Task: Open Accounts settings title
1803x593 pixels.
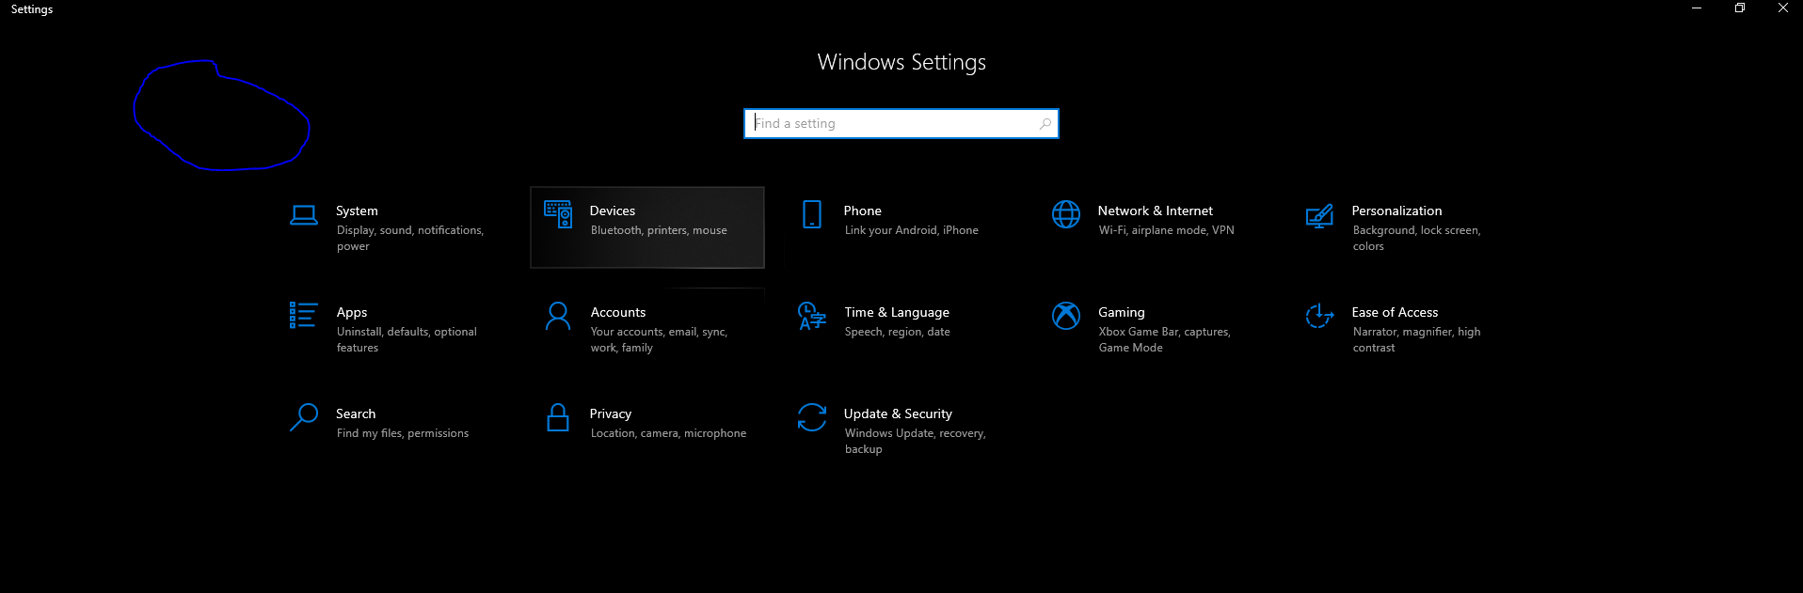Action: [618, 312]
